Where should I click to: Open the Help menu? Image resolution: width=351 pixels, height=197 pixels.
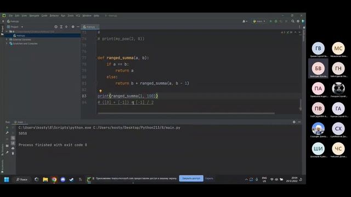(97, 16)
